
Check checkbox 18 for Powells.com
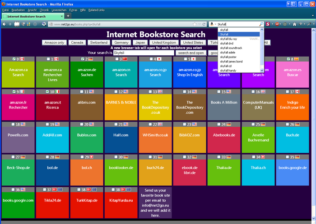(13, 124)
